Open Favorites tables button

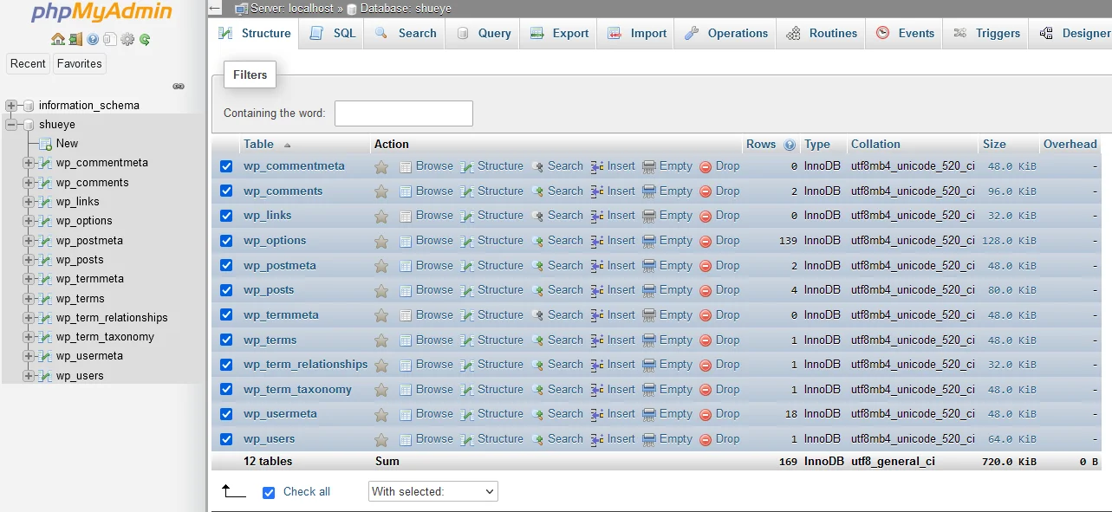80,63
